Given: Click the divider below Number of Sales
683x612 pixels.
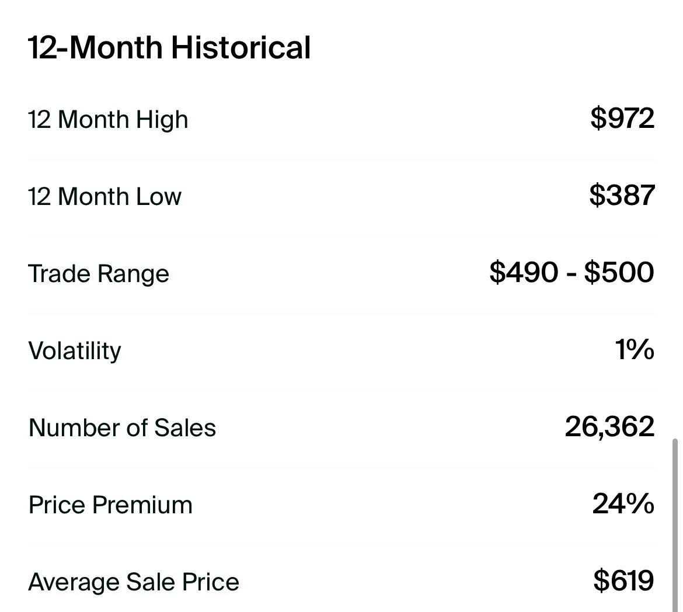Looking at the screenshot, I should point(341,467).
